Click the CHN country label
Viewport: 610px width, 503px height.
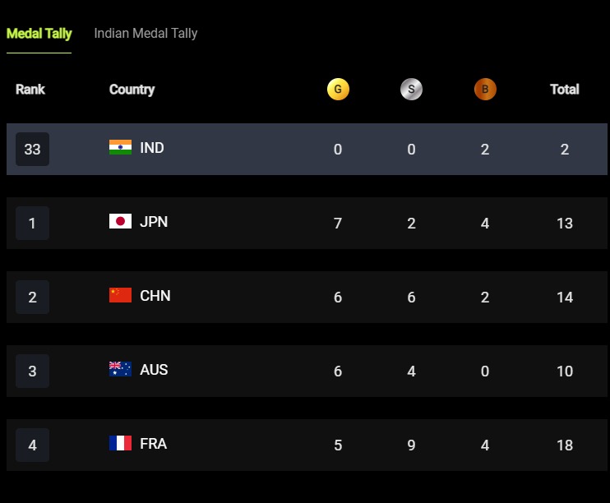(x=155, y=296)
